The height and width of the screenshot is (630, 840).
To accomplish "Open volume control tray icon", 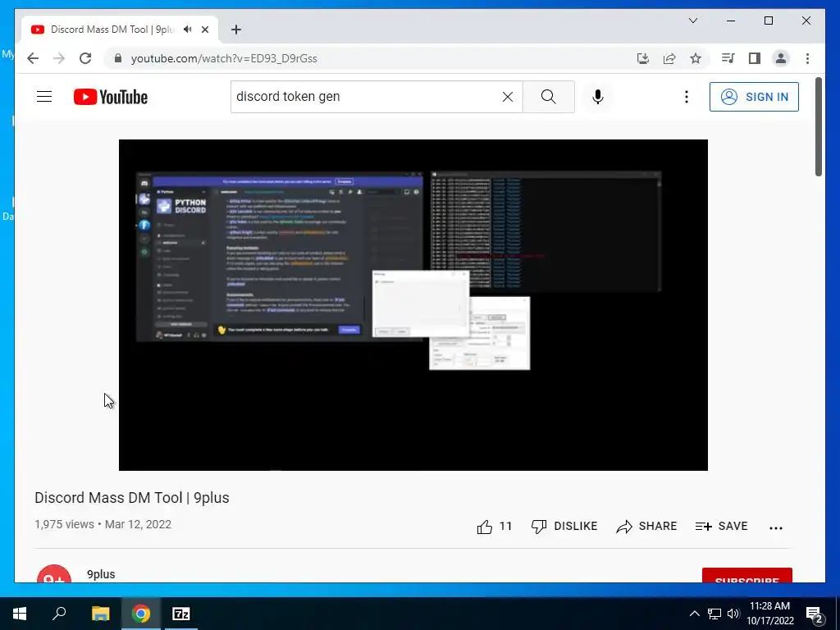I will (x=733, y=614).
